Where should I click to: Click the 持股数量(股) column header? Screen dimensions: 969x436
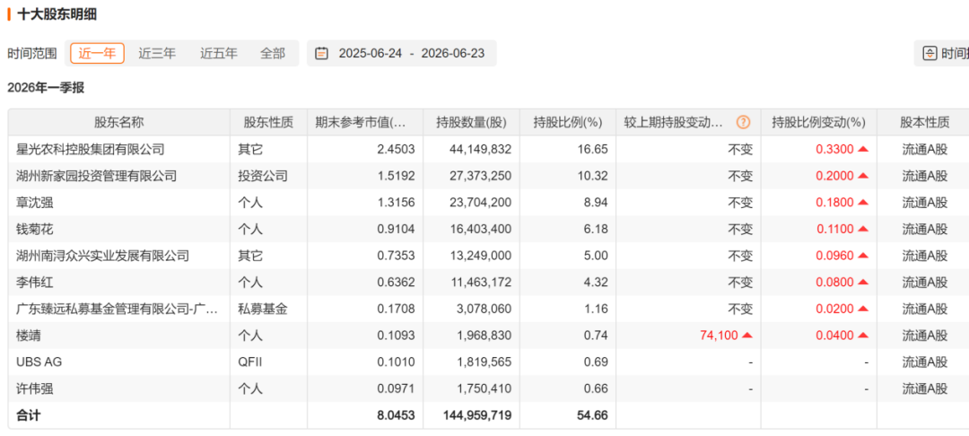(x=471, y=122)
